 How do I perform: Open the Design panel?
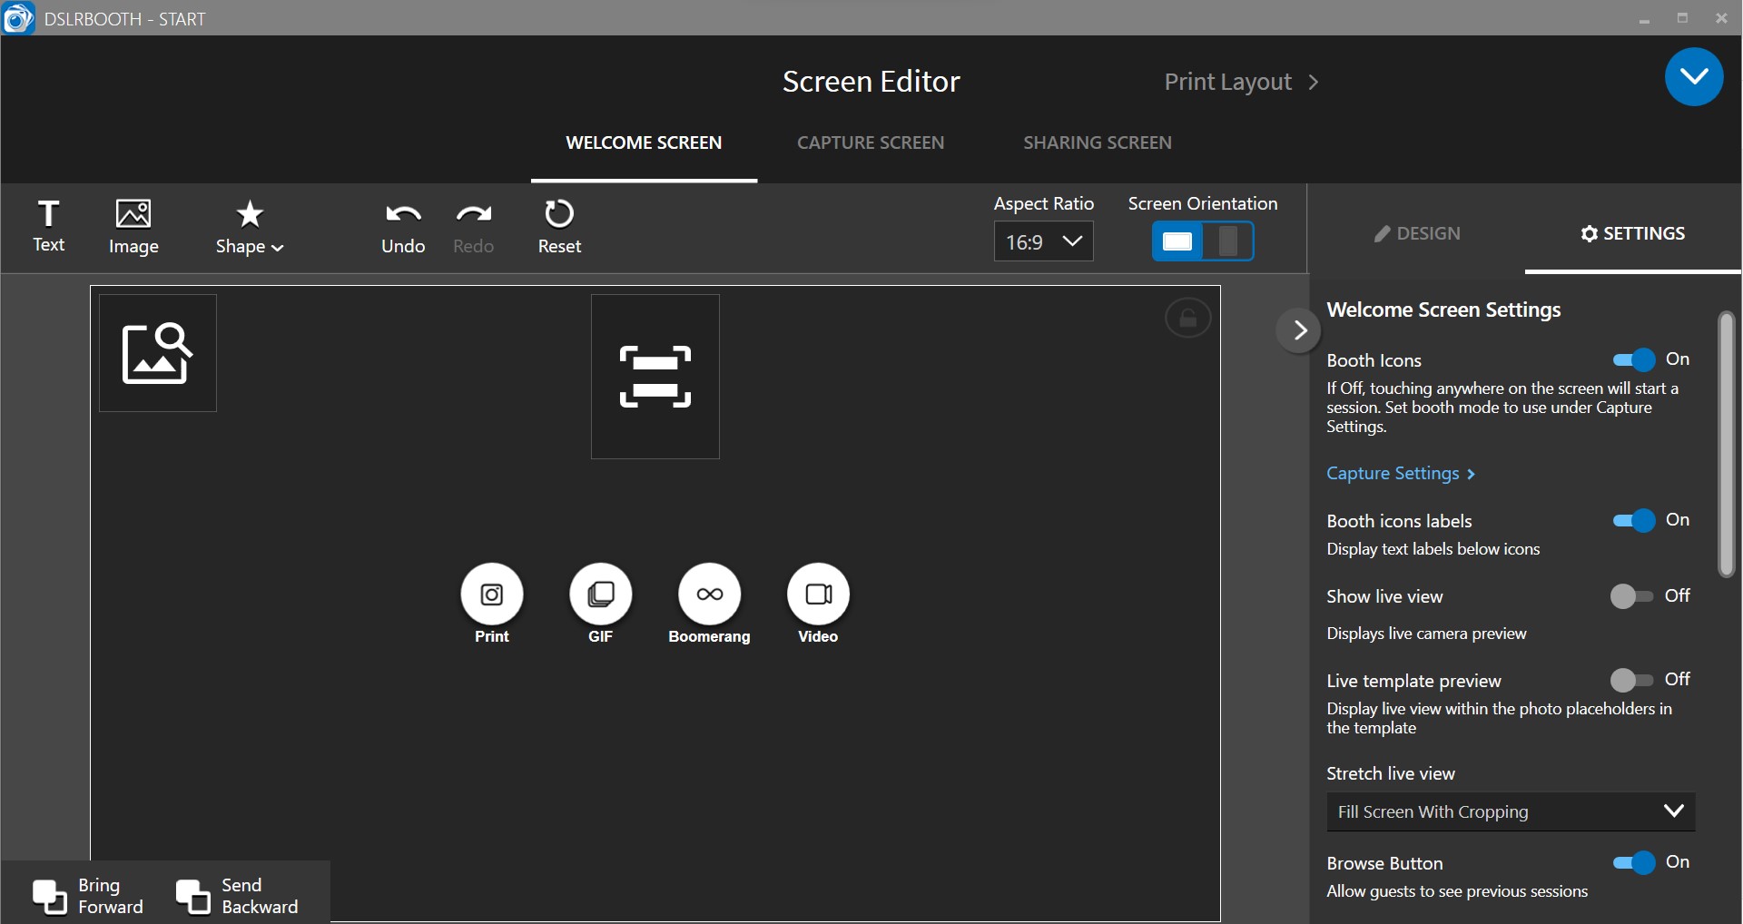[x=1418, y=233]
